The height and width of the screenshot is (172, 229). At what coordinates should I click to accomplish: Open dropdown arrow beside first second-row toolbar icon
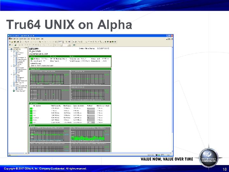(12, 45)
